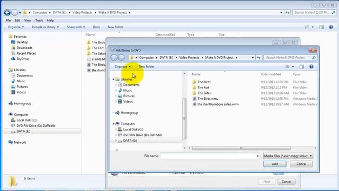Open Organize dropdown in Add Items dialog
The image size is (339, 191).
[122, 66]
